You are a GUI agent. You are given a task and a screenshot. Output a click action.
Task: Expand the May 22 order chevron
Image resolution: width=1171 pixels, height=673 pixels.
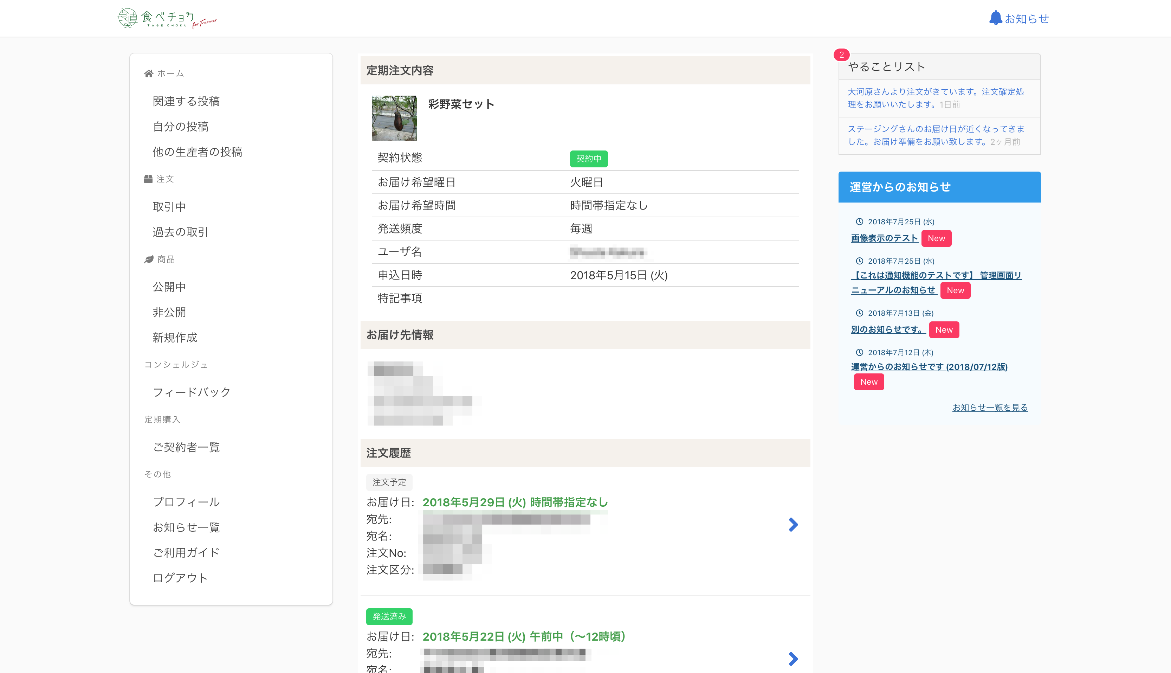(x=793, y=659)
